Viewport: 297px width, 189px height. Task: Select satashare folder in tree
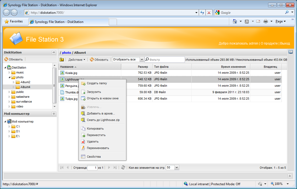coord(23,97)
